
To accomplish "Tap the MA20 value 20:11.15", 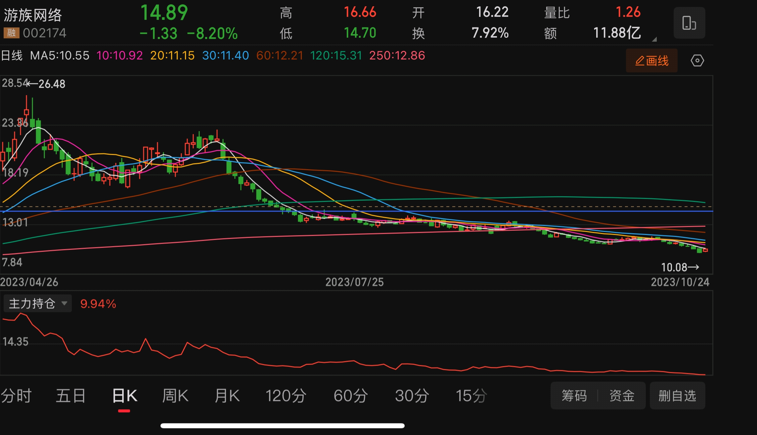I will (172, 56).
